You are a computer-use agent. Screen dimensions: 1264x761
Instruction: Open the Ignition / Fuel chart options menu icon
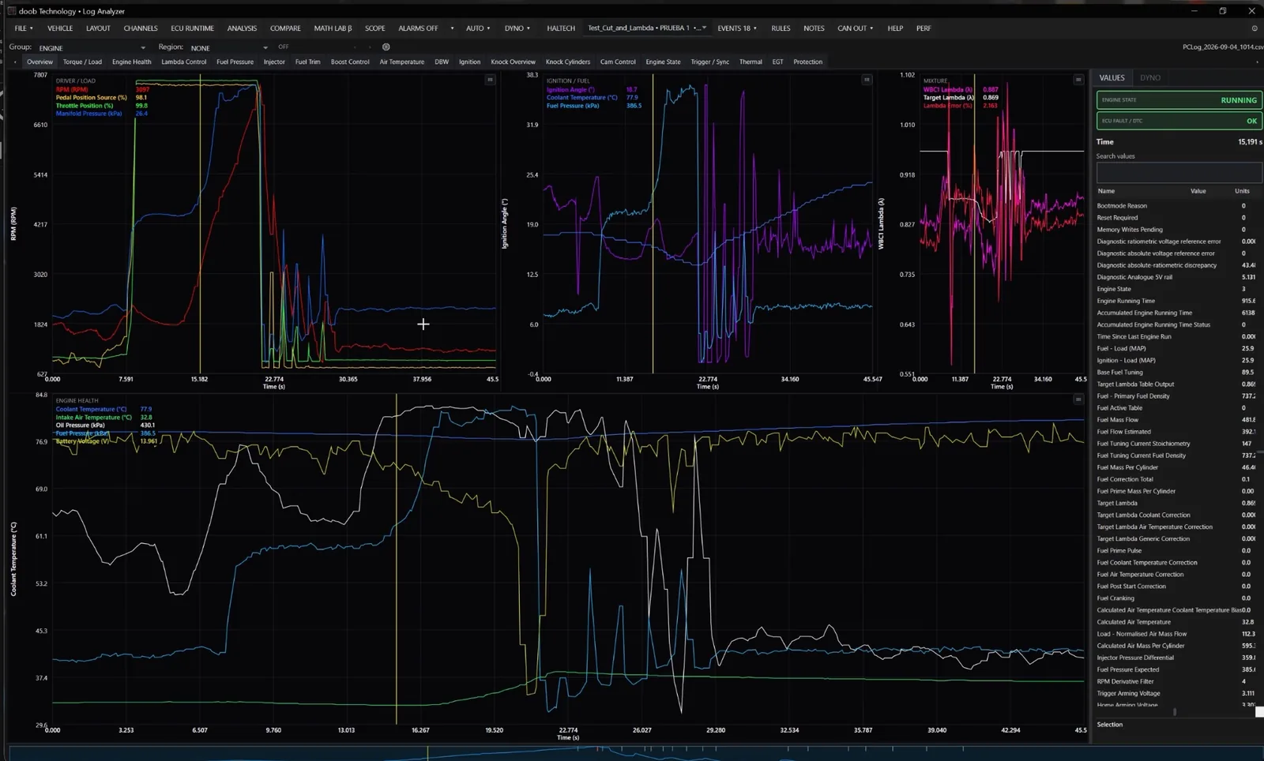click(867, 80)
